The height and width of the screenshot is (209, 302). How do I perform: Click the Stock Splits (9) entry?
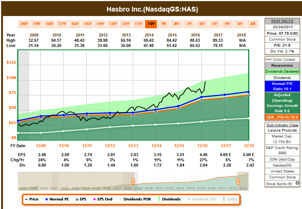point(279,184)
